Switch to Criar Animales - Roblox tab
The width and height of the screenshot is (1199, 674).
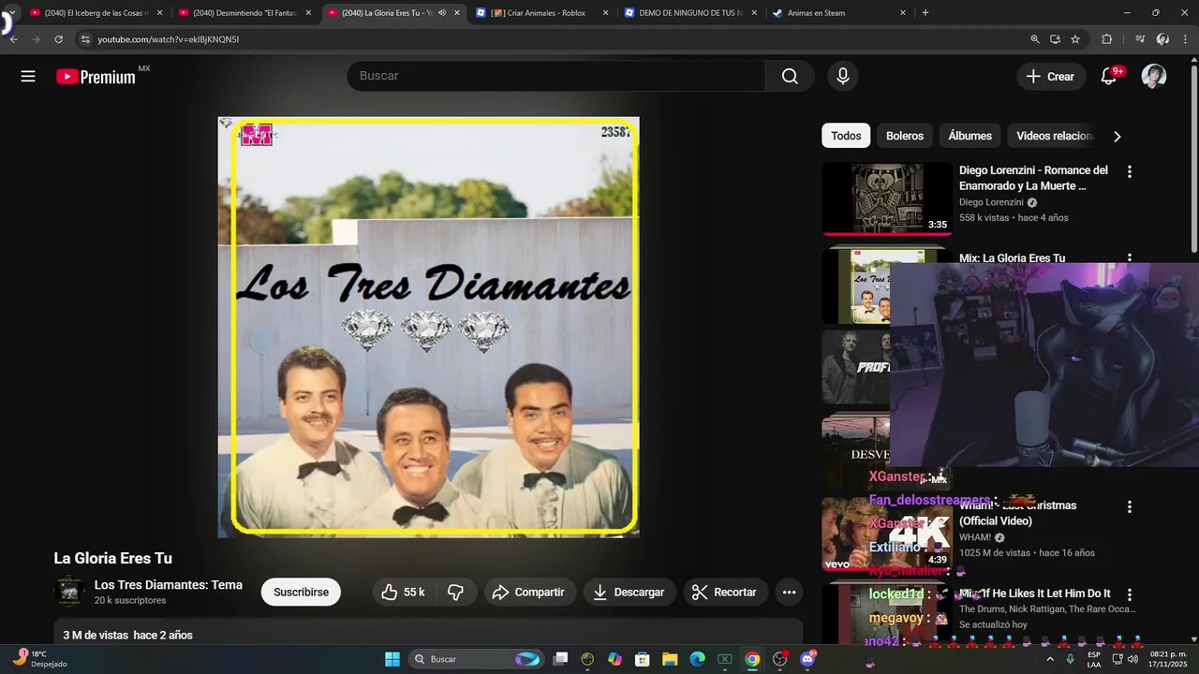[541, 13]
